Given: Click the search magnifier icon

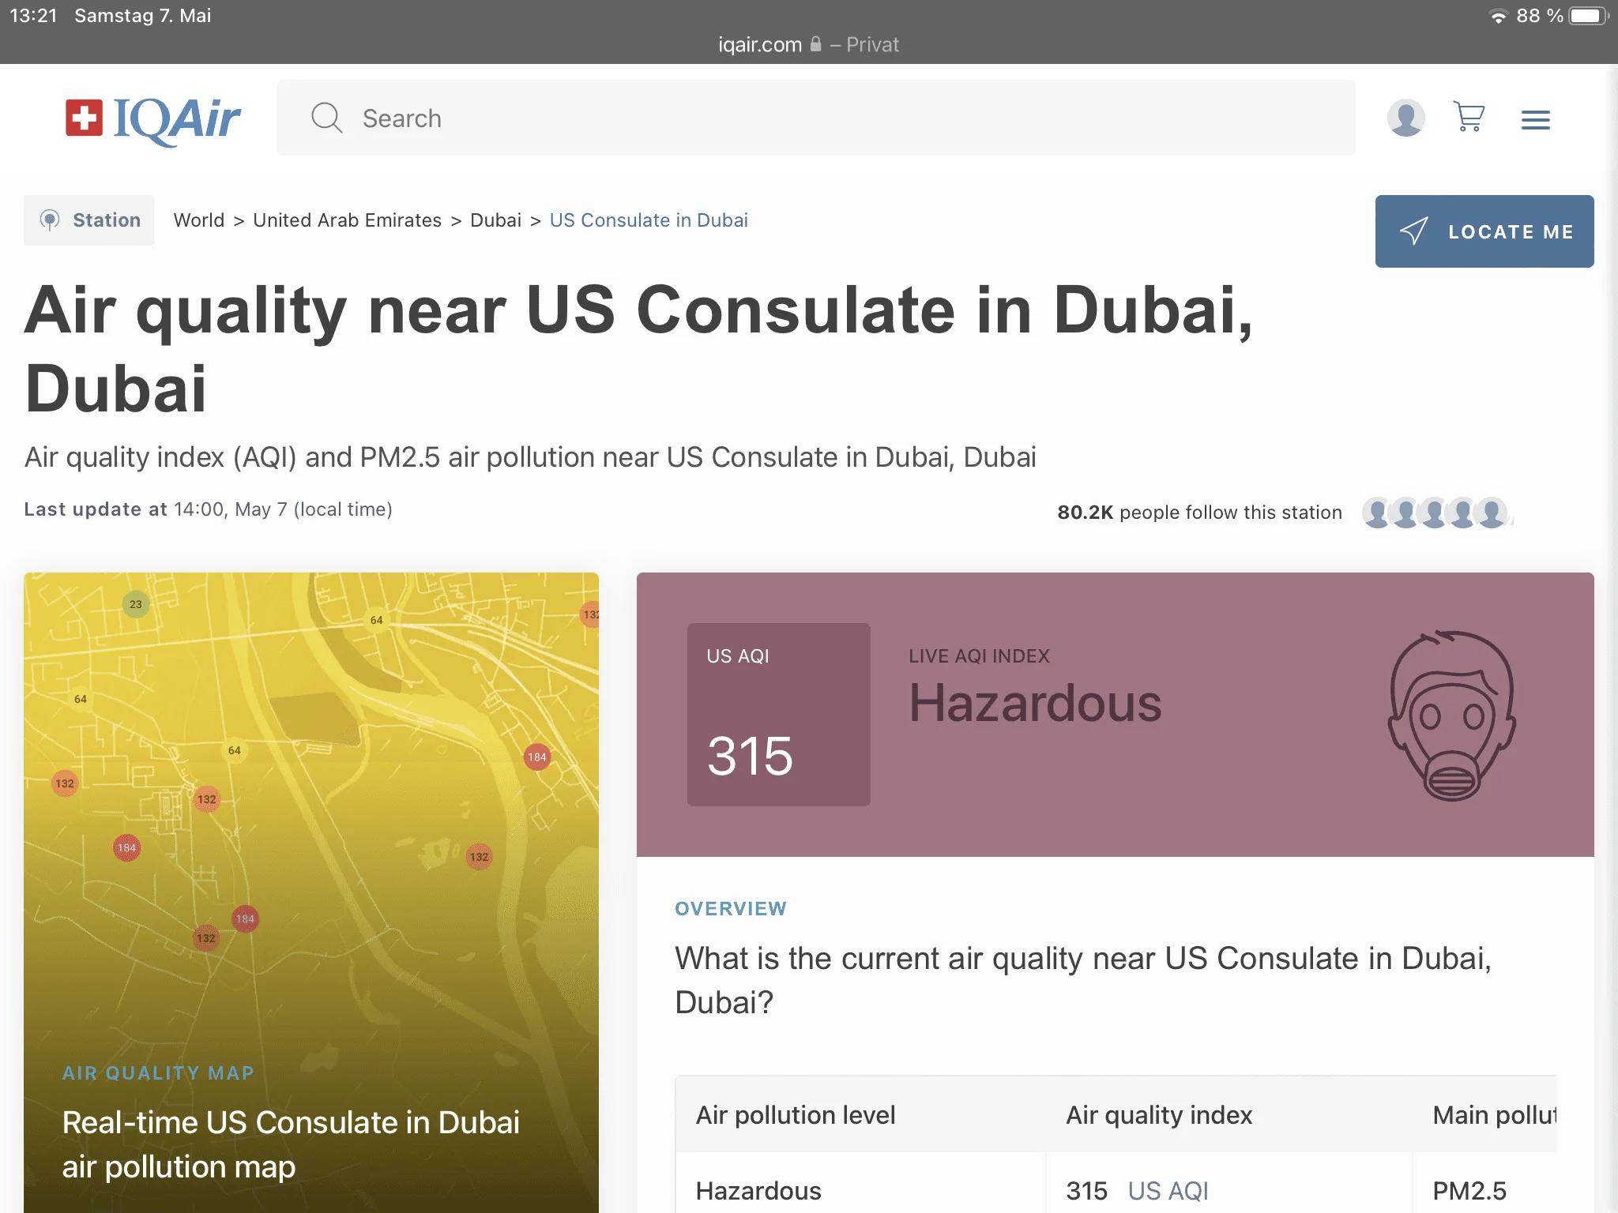Looking at the screenshot, I should click(x=326, y=118).
